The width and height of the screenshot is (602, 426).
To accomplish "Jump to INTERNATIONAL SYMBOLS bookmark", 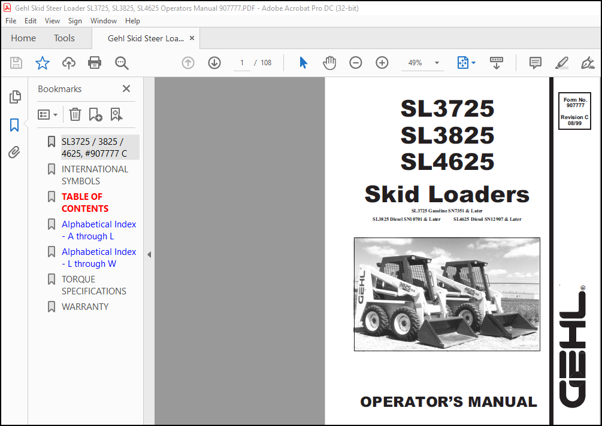I will (x=95, y=175).
